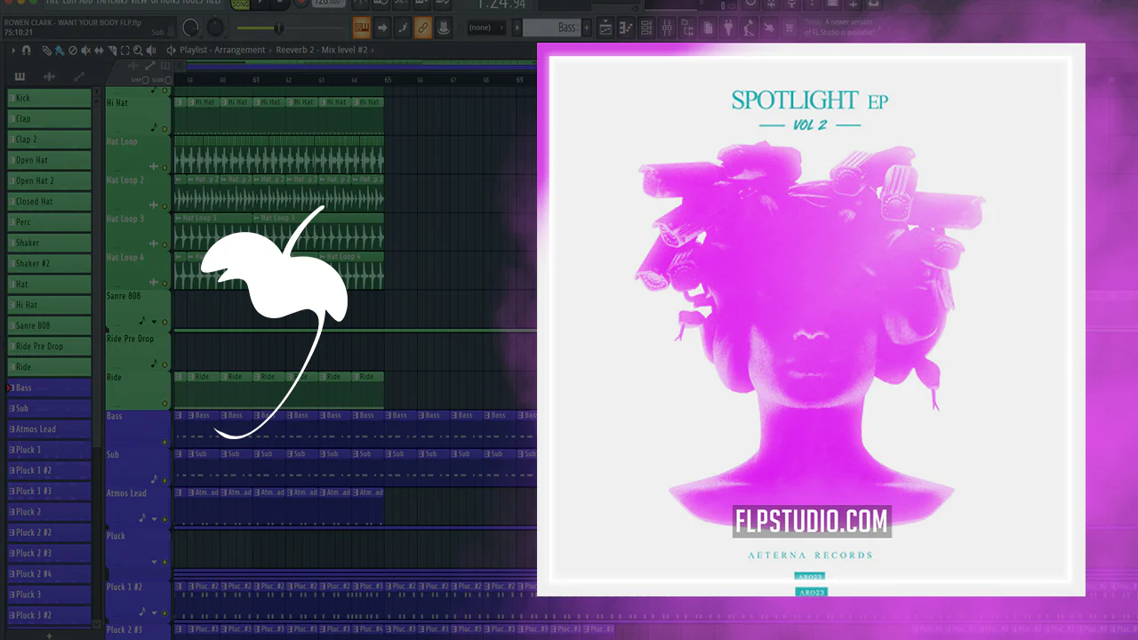Select the Pluck 2 #4 pattern in the picker
Screen dimensions: 1138x640
coord(50,574)
